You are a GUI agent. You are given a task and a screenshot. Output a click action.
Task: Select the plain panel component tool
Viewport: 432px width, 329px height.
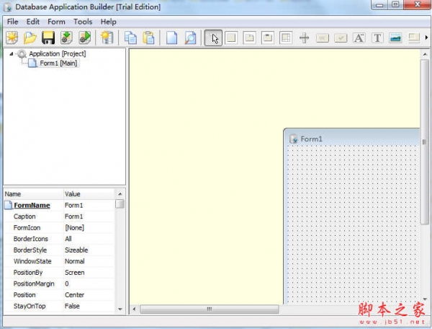231,38
